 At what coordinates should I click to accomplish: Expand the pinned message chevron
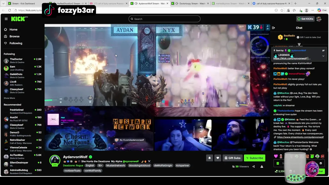tap(323, 56)
